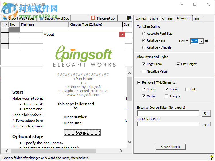Click 'Specify the book name.' text
Image resolution: width=215 pixels, height=161 pixels.
[43, 143]
